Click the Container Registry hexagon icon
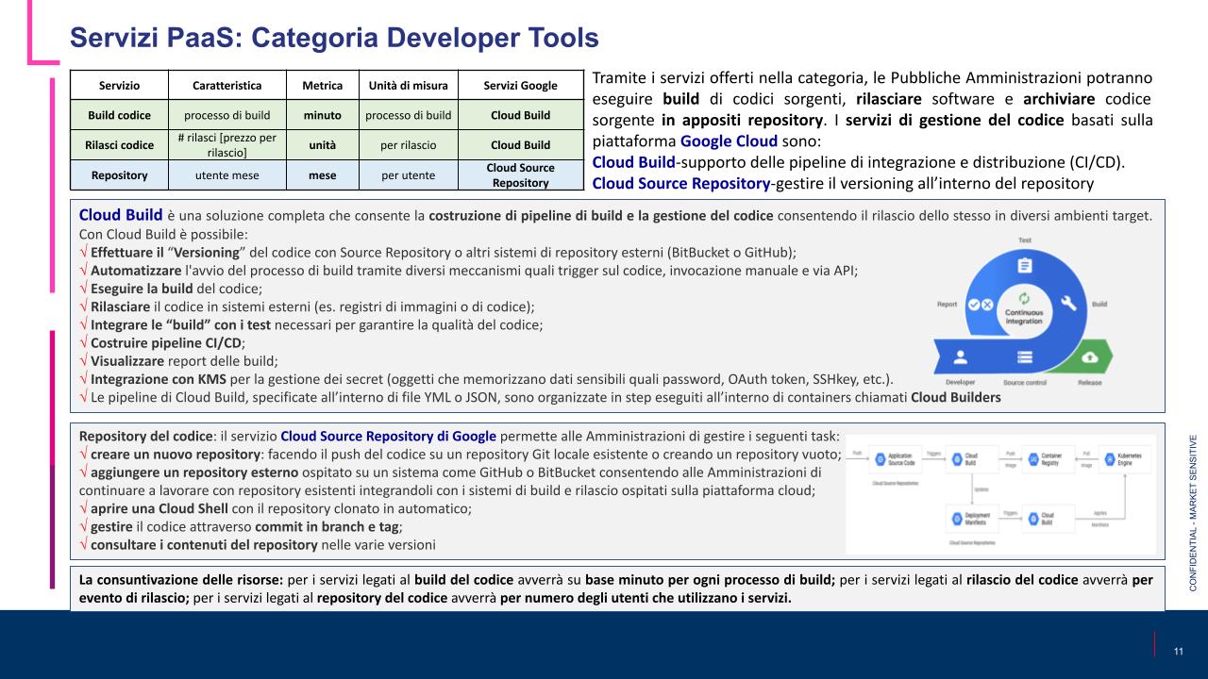The image size is (1208, 679). pyautogui.click(x=1033, y=459)
